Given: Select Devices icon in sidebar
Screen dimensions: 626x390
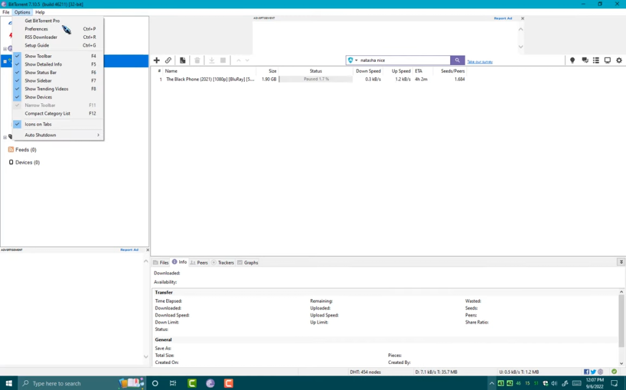Looking at the screenshot, I should point(11,162).
